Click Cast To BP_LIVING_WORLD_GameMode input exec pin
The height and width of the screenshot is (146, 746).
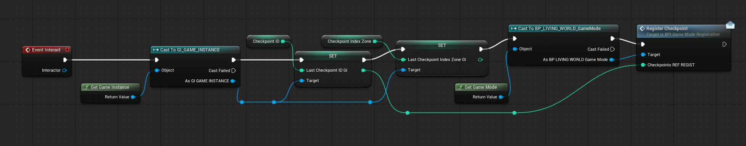point(514,39)
